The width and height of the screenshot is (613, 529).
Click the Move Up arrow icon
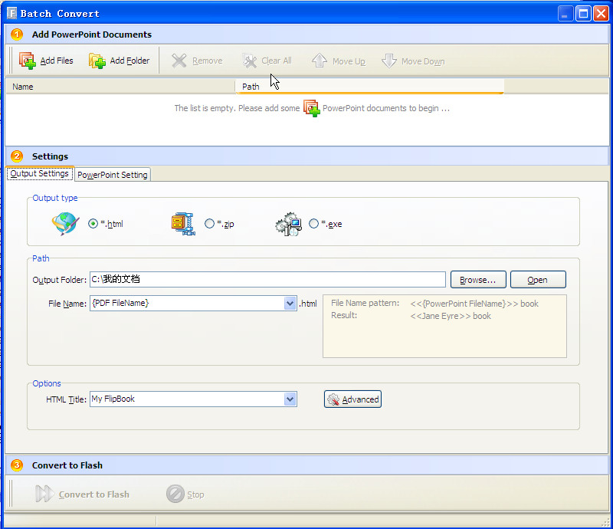(x=320, y=61)
